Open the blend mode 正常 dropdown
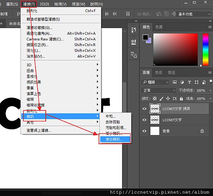Screen dimensions: 213x196 point(159,90)
